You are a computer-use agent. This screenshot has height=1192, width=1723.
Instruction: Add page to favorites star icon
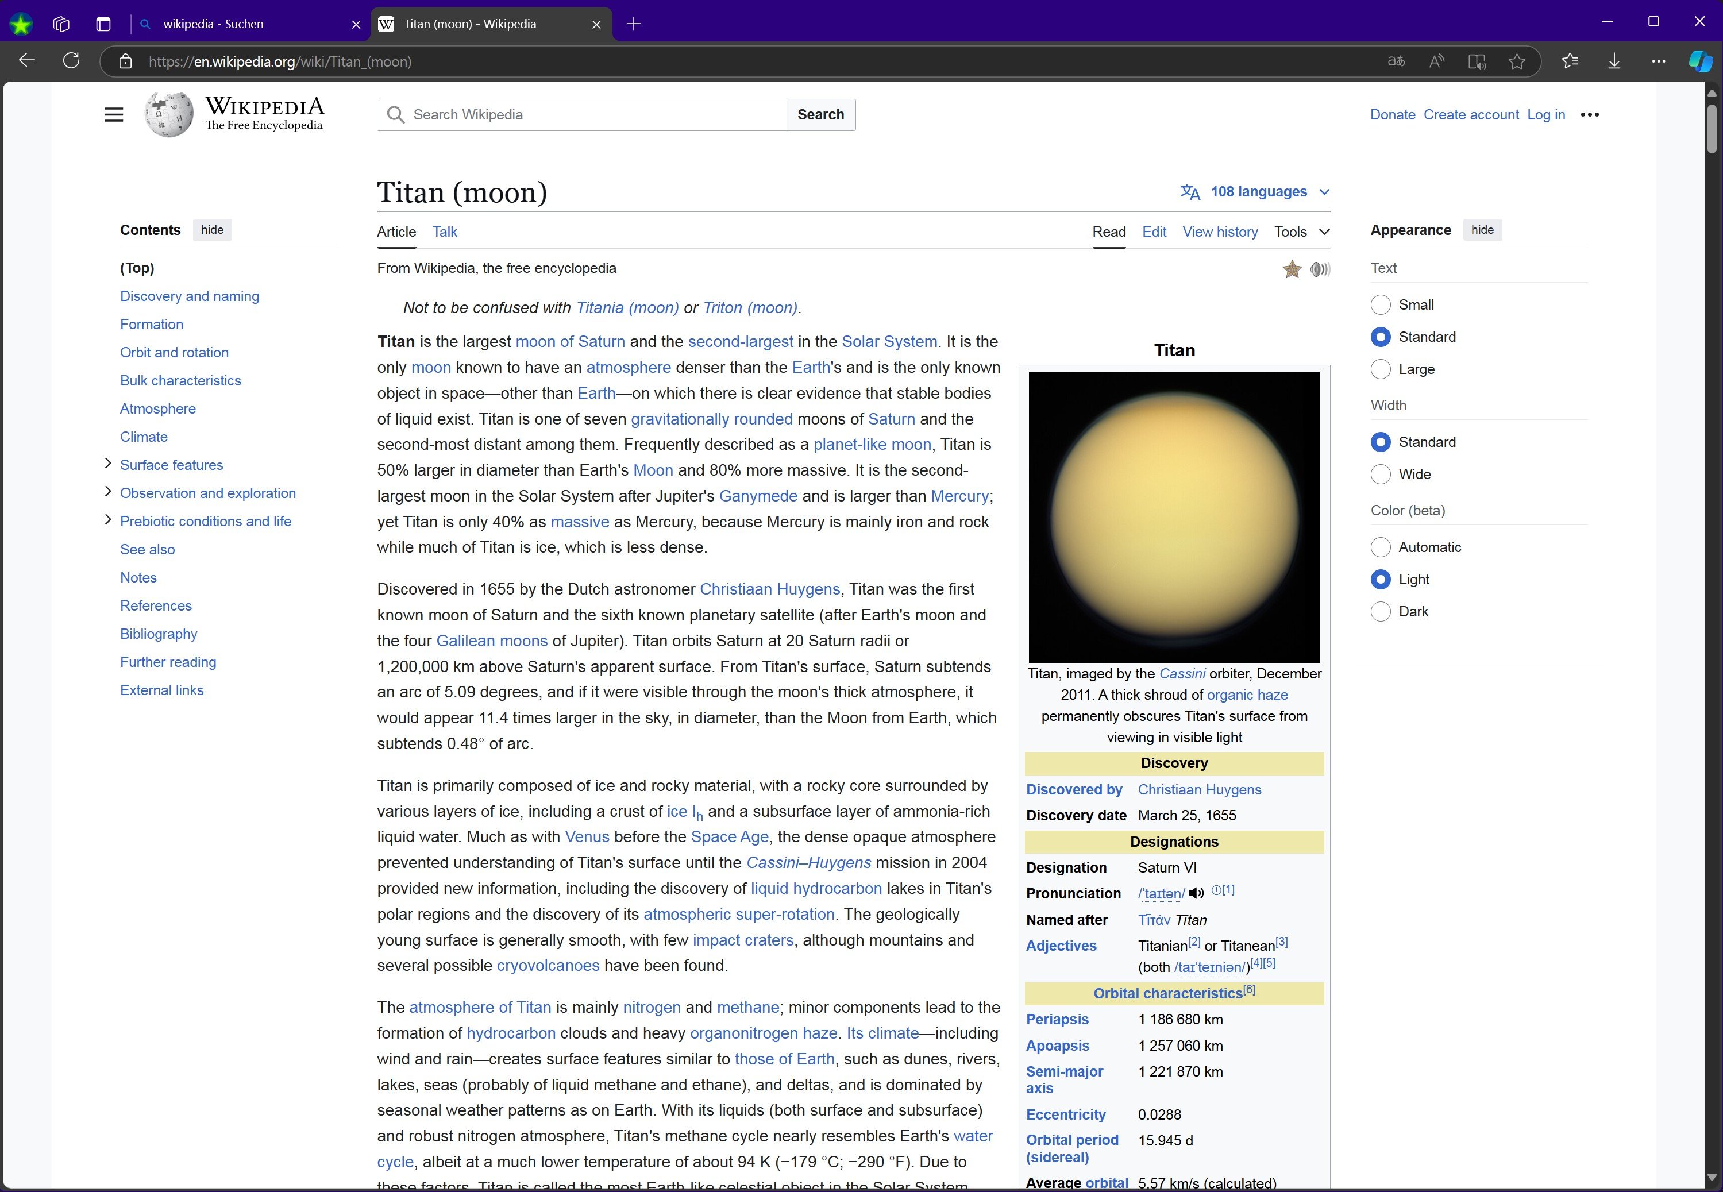[x=1516, y=61]
